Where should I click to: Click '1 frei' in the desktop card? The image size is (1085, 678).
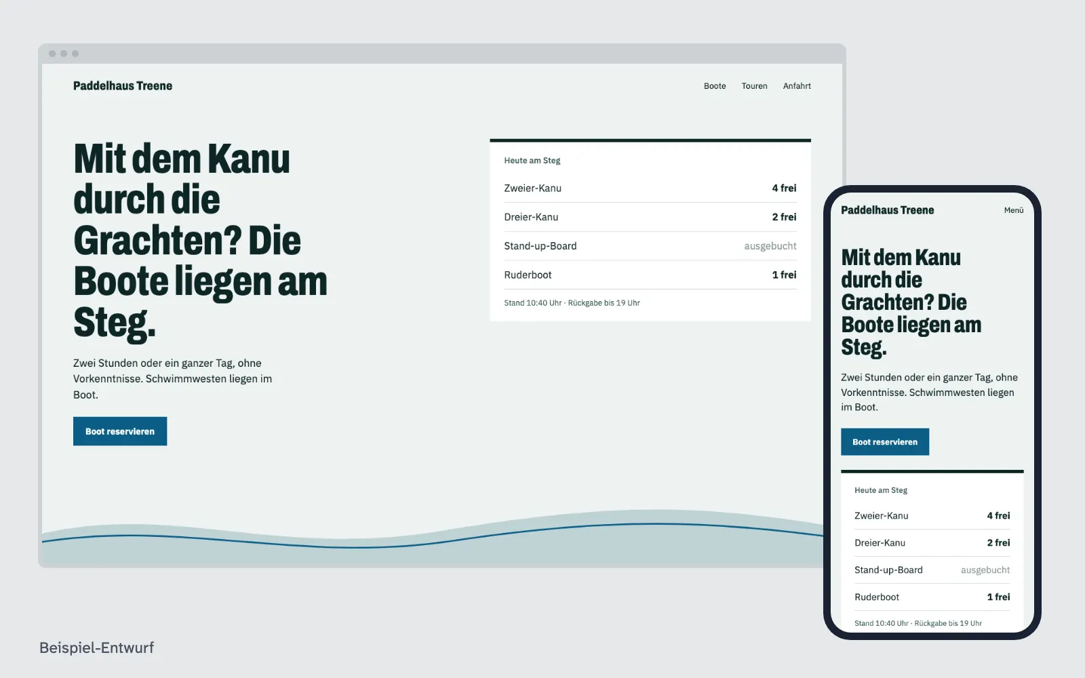[784, 275]
